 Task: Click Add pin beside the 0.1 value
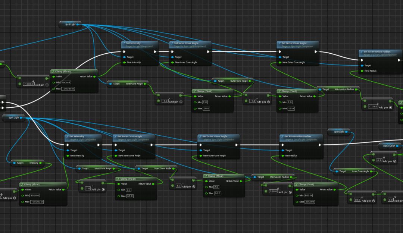(x=389, y=161)
